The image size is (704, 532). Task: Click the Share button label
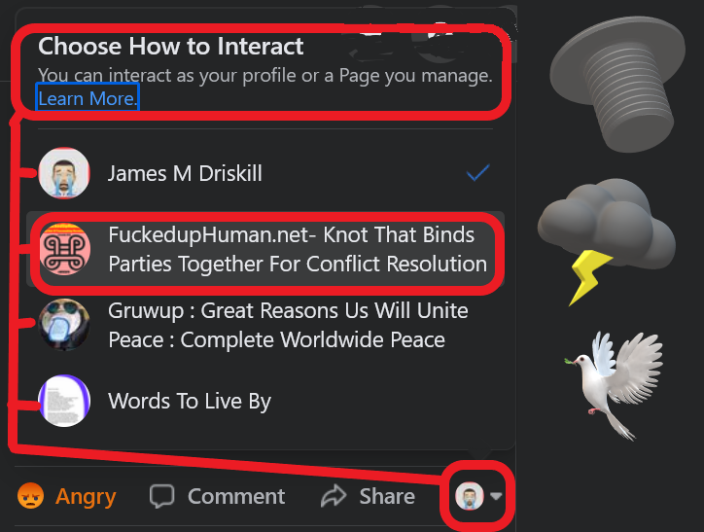click(x=387, y=496)
